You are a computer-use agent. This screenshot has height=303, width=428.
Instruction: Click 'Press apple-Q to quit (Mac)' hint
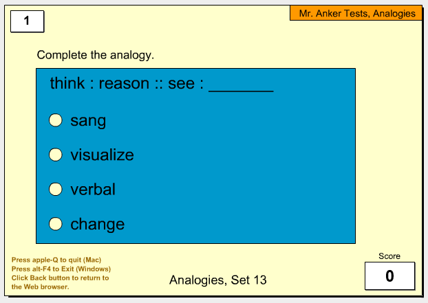pyautogui.click(x=56, y=260)
